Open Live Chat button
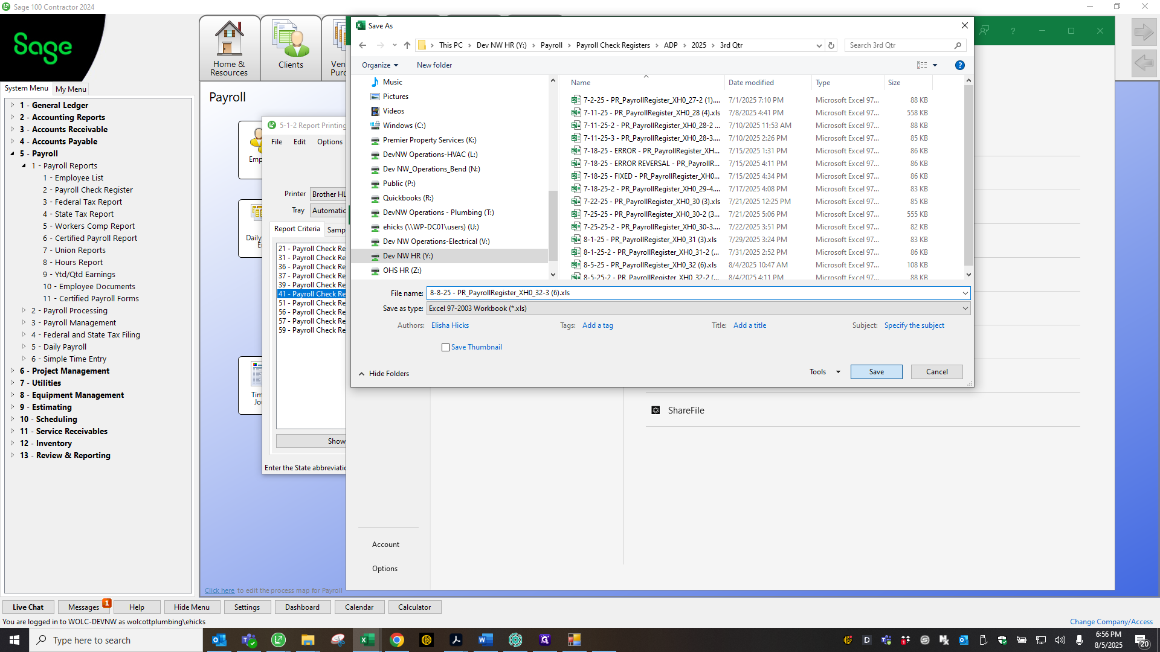Viewport: 1160px width, 652px height. tap(28, 607)
